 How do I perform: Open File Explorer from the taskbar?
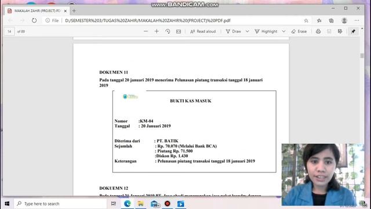140,204
